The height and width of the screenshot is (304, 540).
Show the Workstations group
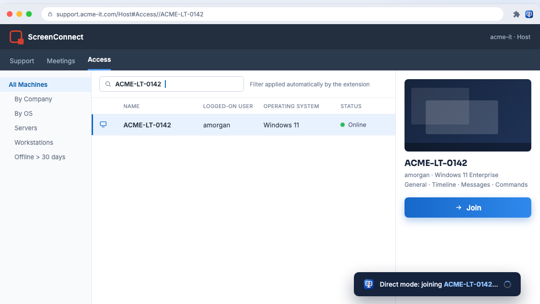[x=34, y=142]
